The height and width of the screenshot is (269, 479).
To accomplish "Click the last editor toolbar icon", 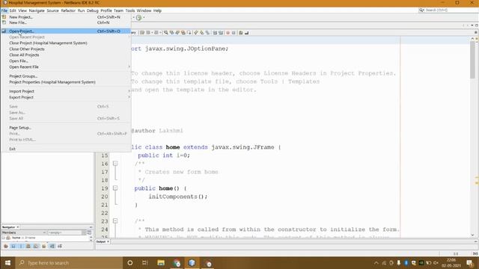I will 246,33.
